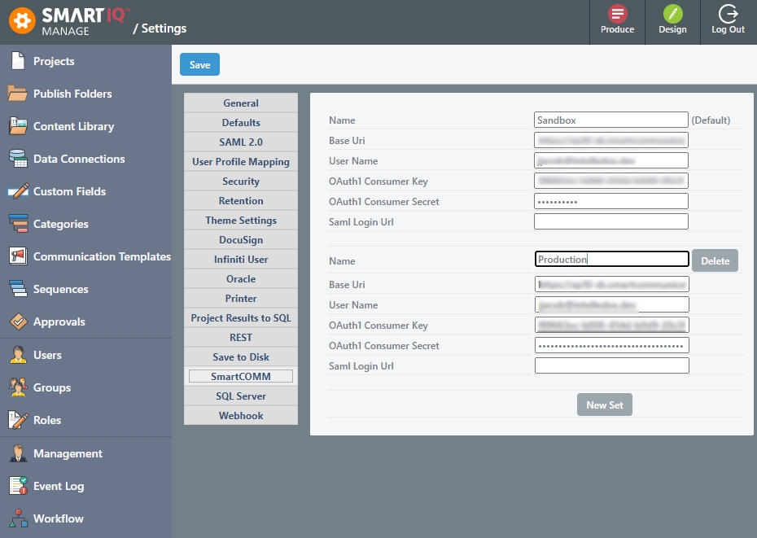Select the REST tab
Image resolution: width=757 pixels, height=538 pixels.
pos(241,338)
